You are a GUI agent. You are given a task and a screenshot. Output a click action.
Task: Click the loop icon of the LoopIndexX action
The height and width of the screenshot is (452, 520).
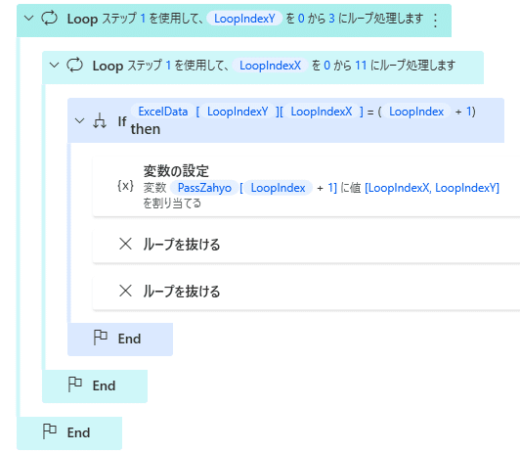coord(75,65)
